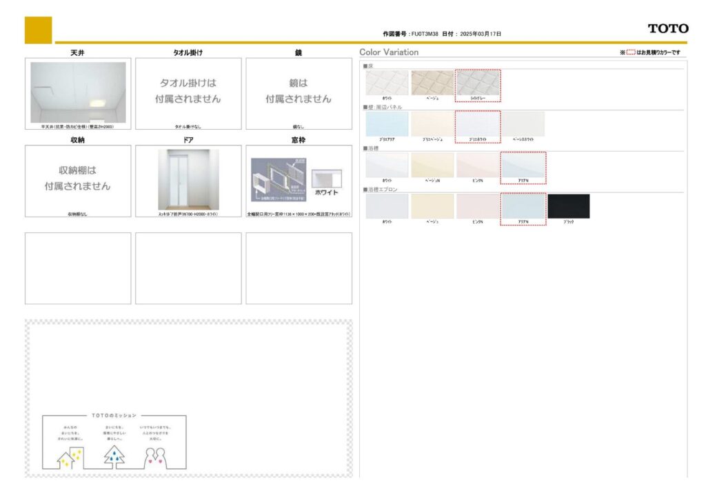Click the window frame exploded diagram

pyautogui.click(x=279, y=181)
